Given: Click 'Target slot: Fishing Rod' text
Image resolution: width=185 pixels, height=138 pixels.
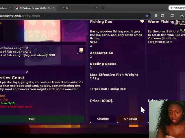Looking at the screenshot, I should [108, 89].
